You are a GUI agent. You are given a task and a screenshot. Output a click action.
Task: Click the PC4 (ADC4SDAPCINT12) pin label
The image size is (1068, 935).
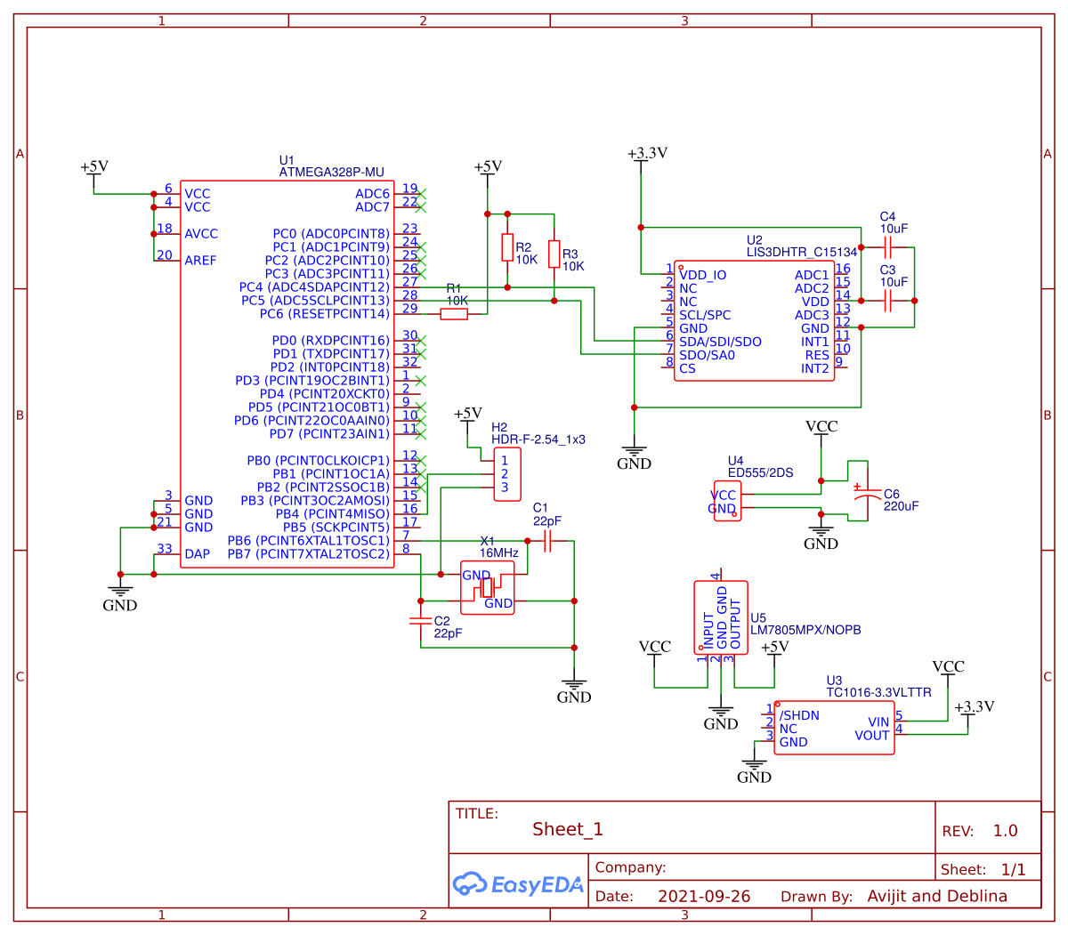pyautogui.click(x=314, y=287)
